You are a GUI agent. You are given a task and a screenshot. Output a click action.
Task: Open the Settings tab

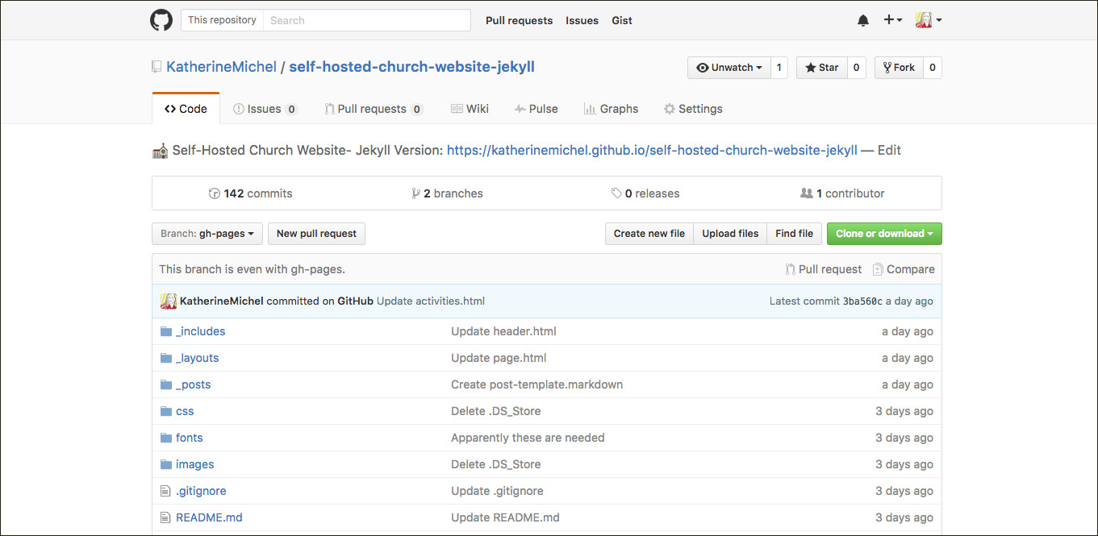point(692,109)
